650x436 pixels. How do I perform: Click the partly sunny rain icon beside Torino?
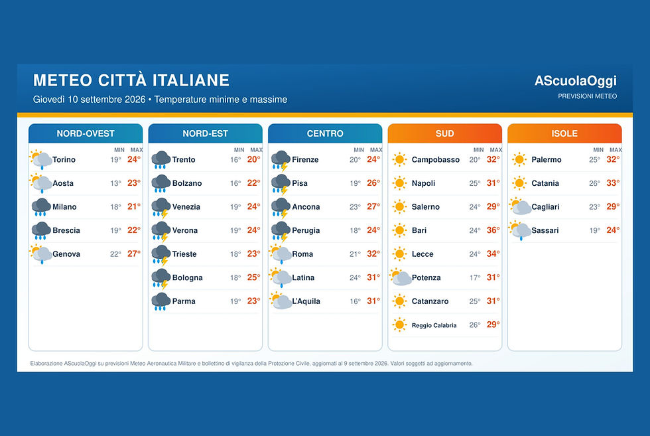coord(41,160)
